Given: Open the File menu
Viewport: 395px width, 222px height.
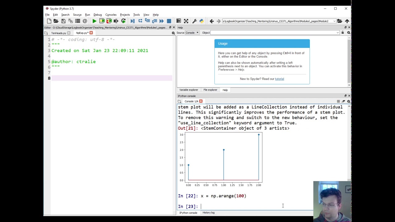Looking at the screenshot, I should [x=47, y=14].
